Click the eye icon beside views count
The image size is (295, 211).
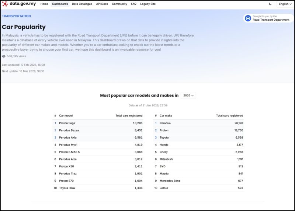(4, 56)
